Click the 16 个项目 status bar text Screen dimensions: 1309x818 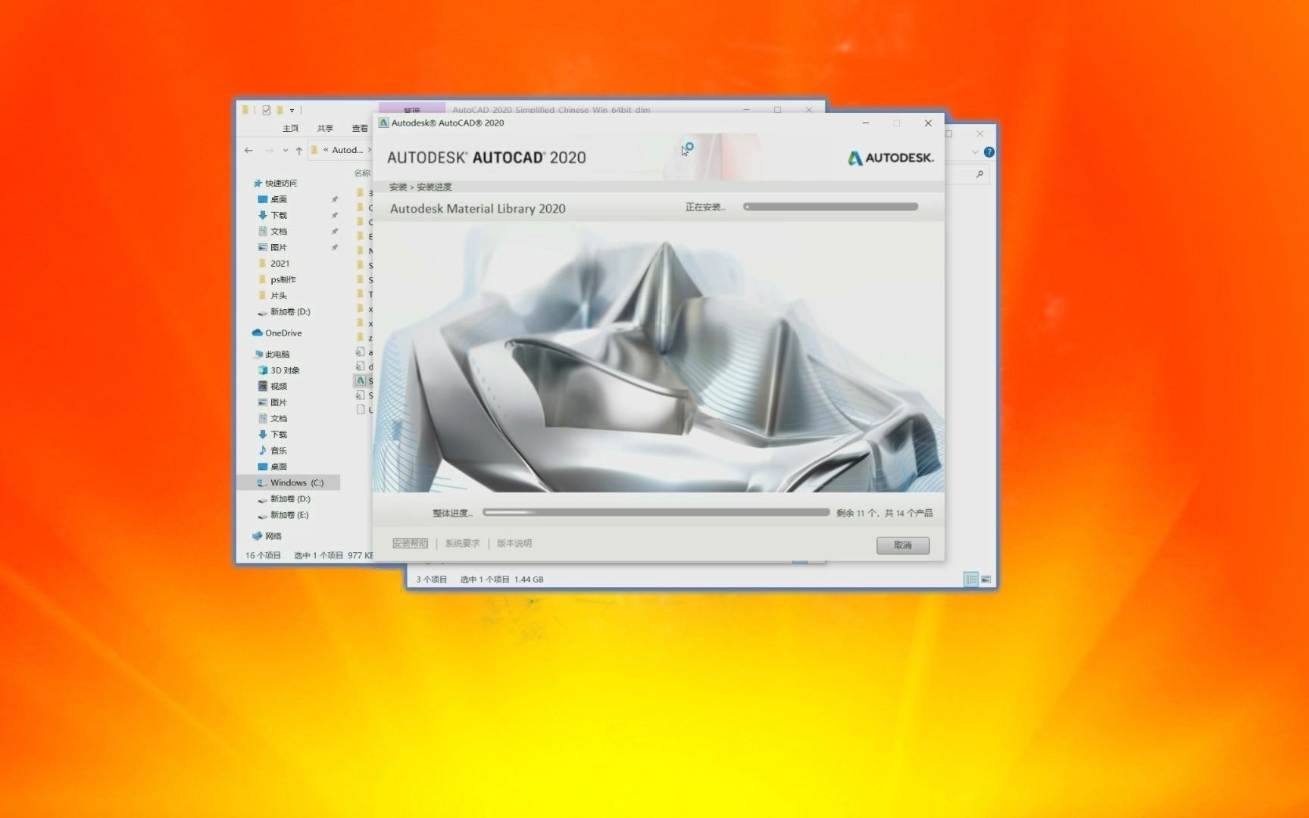[x=263, y=556]
